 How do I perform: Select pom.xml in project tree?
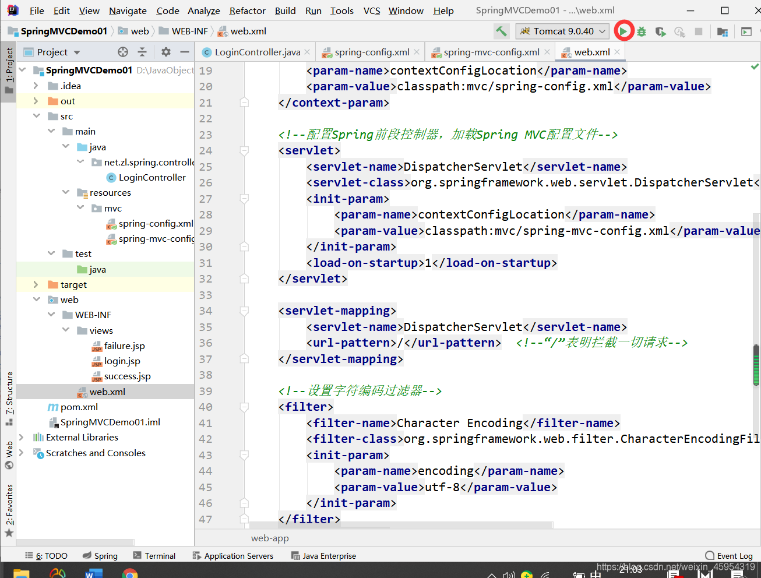click(73, 407)
